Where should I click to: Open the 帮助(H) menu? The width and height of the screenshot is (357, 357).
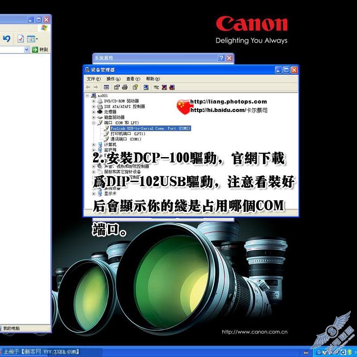(153, 79)
